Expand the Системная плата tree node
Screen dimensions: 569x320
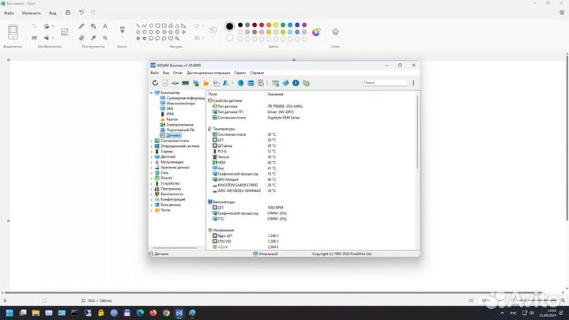coord(152,141)
